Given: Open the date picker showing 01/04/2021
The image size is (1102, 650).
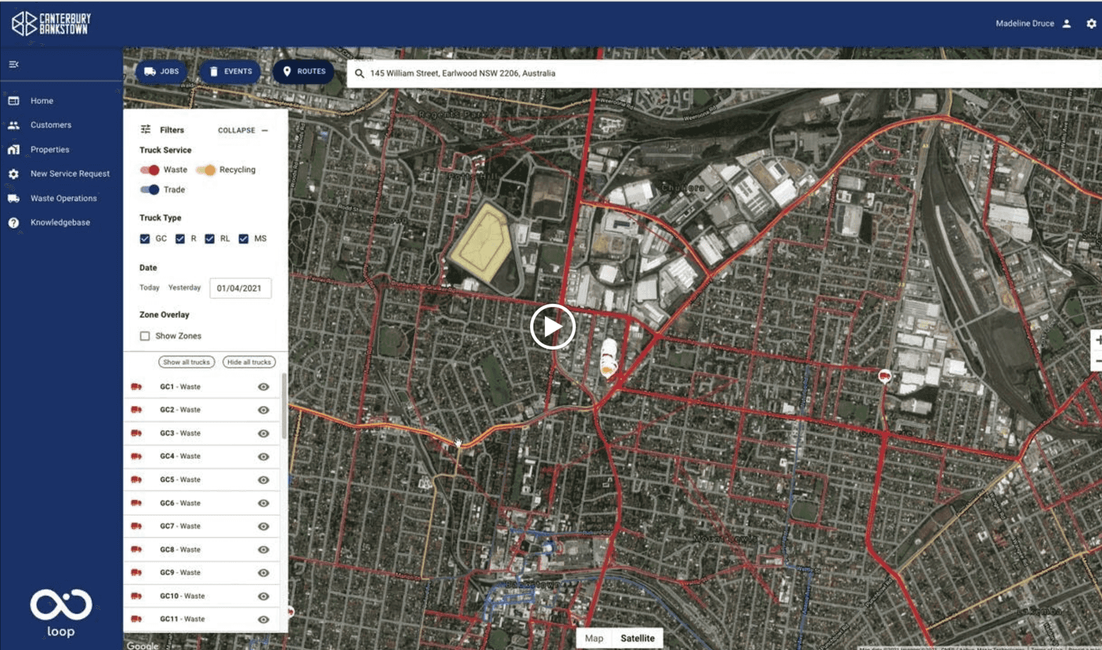Looking at the screenshot, I should (x=240, y=288).
